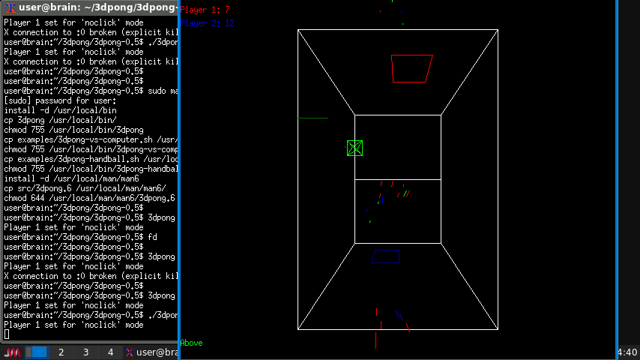This screenshot has width=640, height=360.
Task: Click the X terminal icon in taskbar
Action: (130, 352)
